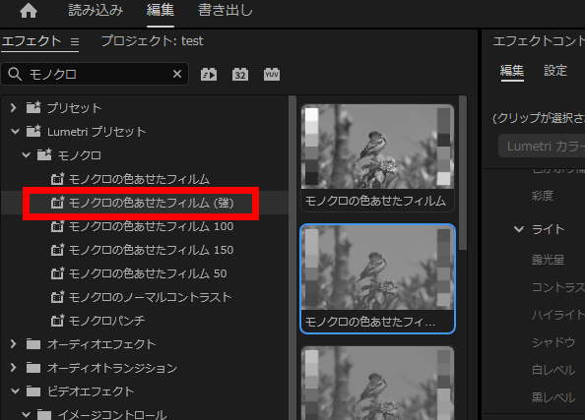Expand the オーディオエフェクト folder
Viewport: 585px width, 420px height.
(14, 344)
